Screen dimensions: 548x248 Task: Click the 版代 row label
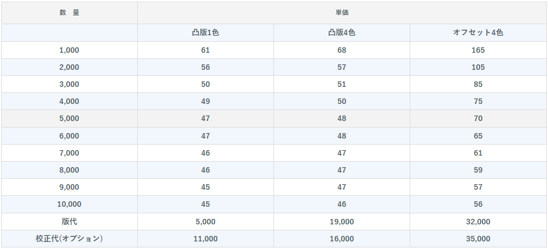(x=69, y=222)
